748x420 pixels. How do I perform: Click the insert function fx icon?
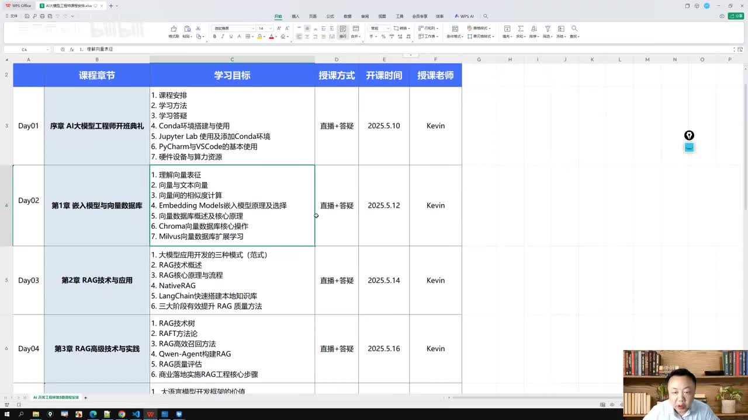[x=72, y=50]
